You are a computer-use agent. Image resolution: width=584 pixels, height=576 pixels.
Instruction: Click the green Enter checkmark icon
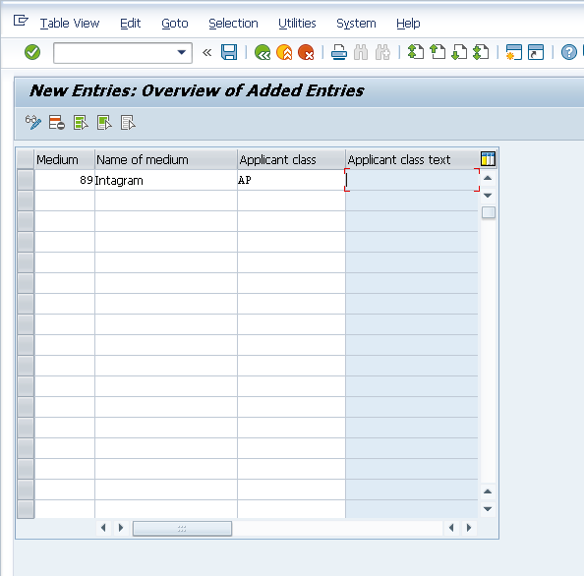click(x=32, y=52)
